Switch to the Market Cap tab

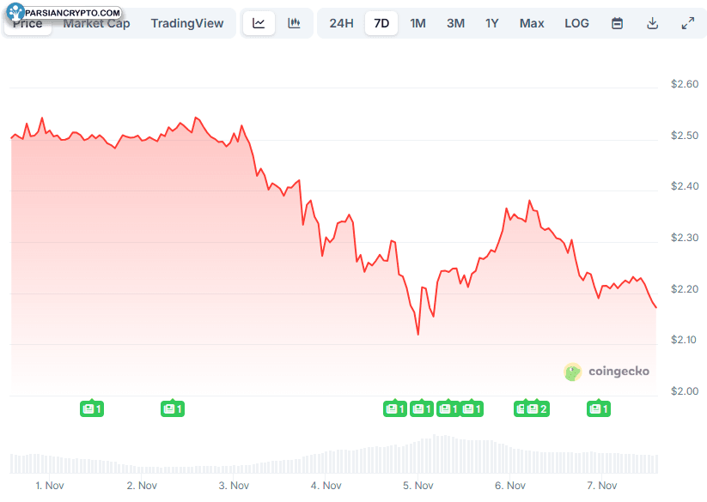pyautogui.click(x=96, y=23)
